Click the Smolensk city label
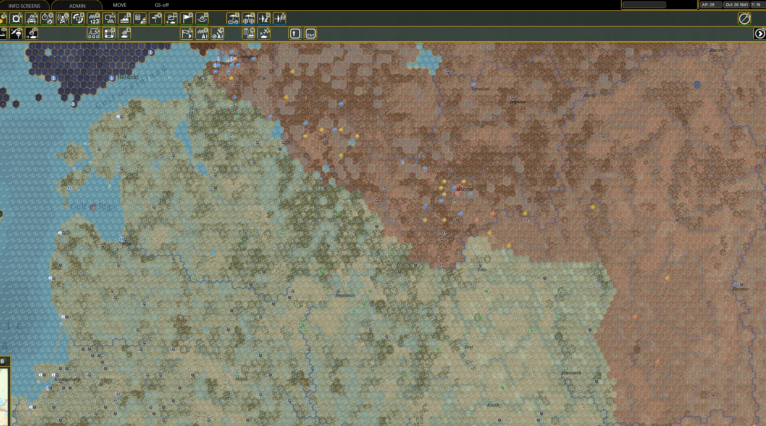The height and width of the screenshot is (426, 766). point(345,295)
